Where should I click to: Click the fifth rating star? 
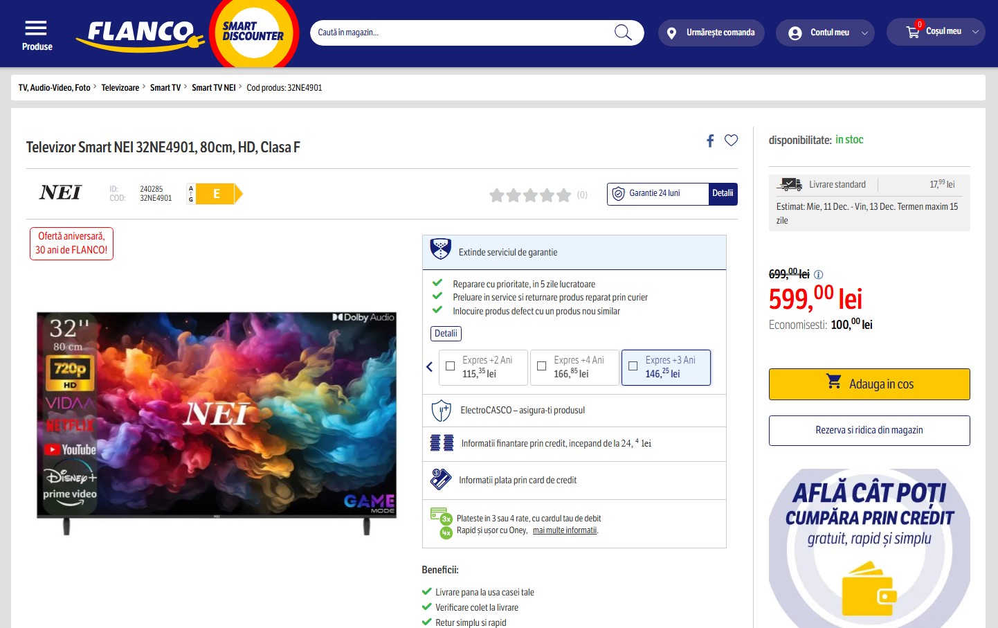click(564, 195)
